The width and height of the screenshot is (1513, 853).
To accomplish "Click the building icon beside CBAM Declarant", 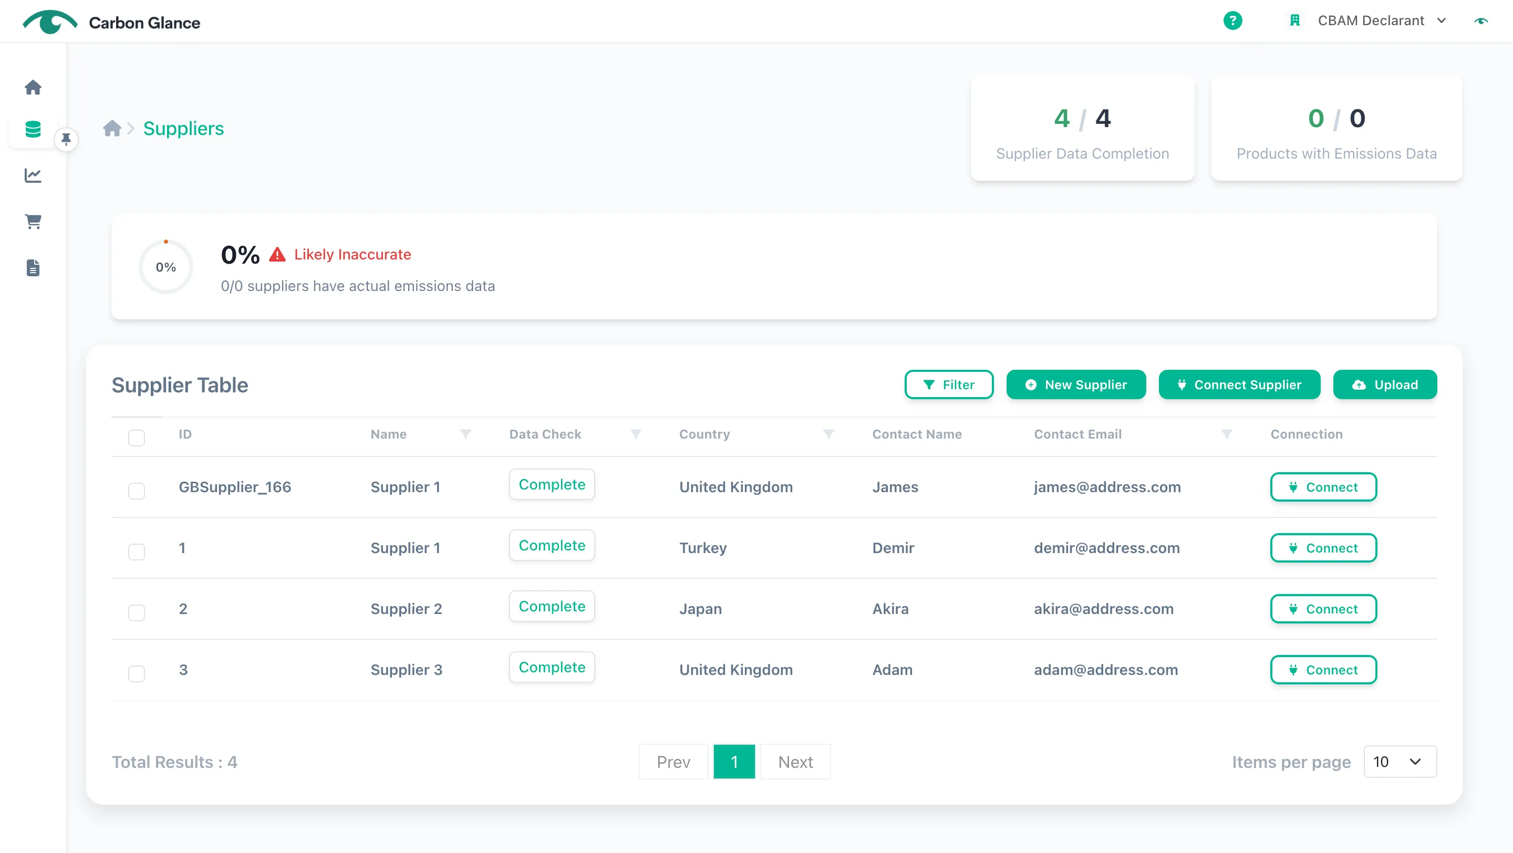I will click(1294, 20).
